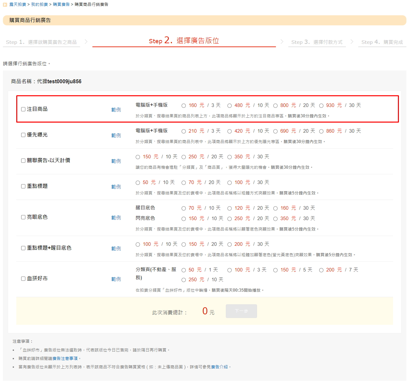The height and width of the screenshot is (383, 409).
Task: Open 我的拍賣 in breadcrumb
Action: [39, 5]
